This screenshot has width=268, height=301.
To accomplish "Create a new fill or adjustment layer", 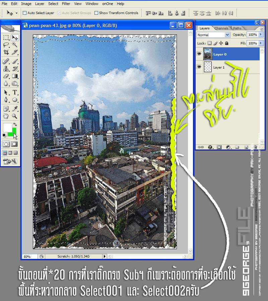I will click(x=228, y=147).
